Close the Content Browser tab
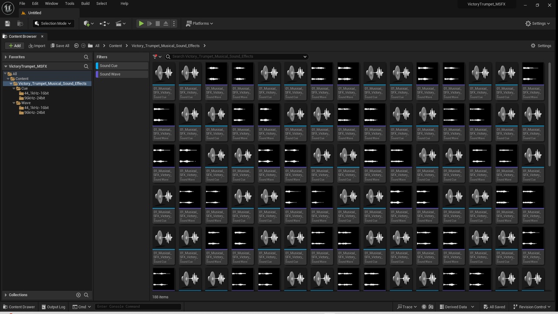Image resolution: width=558 pixels, height=314 pixels. pyautogui.click(x=42, y=36)
